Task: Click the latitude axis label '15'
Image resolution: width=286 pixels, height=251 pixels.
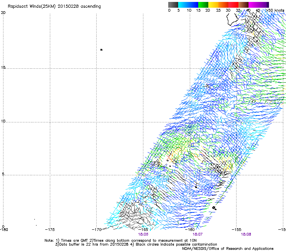Action: tap(3, 68)
